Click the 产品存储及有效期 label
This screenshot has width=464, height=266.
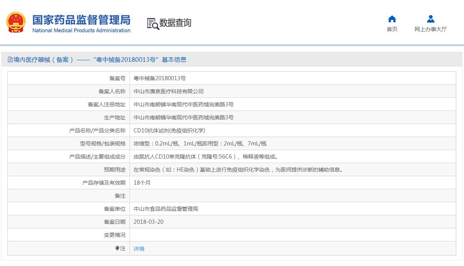coord(104,183)
